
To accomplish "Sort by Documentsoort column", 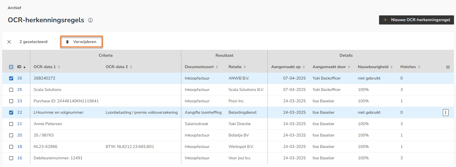I will pos(217,67).
